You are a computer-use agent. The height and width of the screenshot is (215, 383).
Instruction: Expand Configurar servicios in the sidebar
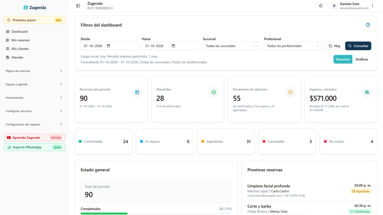34,111
